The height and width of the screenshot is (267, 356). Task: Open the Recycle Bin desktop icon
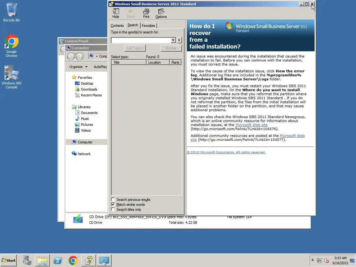11,12
